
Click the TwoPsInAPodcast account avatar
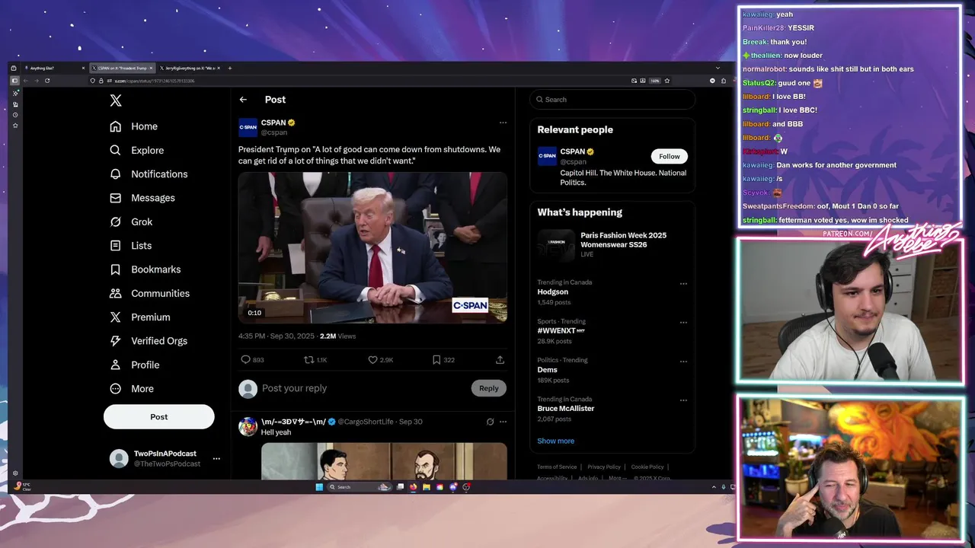pyautogui.click(x=119, y=458)
